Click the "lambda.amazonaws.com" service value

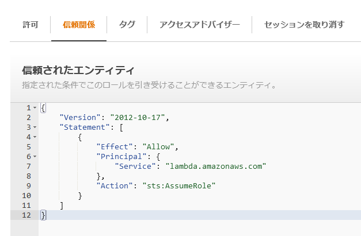216,167
